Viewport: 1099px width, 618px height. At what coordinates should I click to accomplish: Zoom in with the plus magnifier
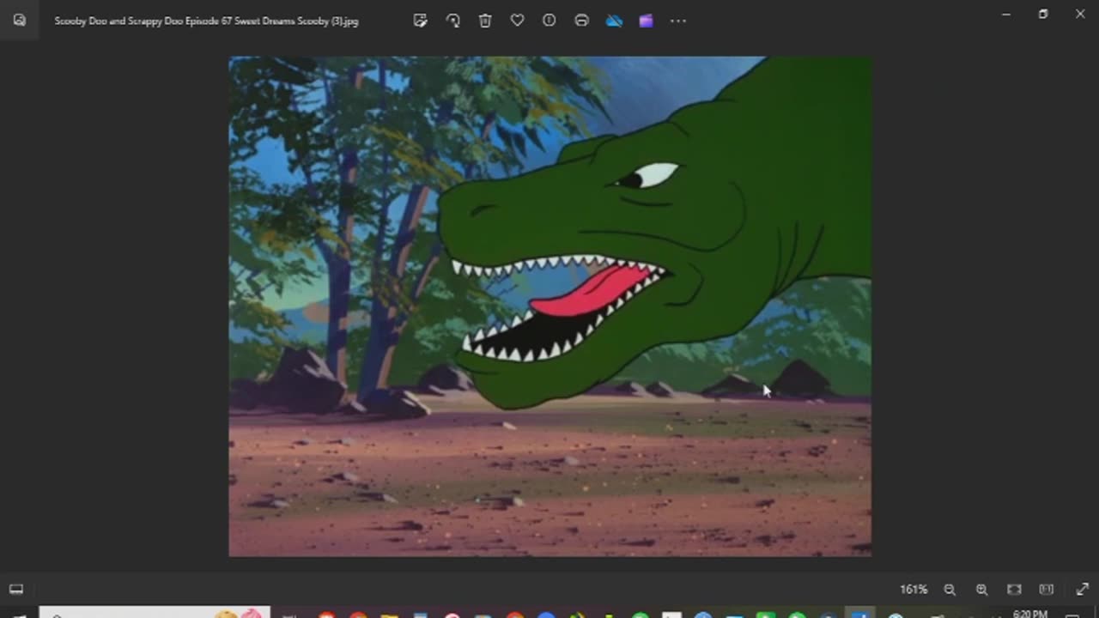pyautogui.click(x=981, y=590)
